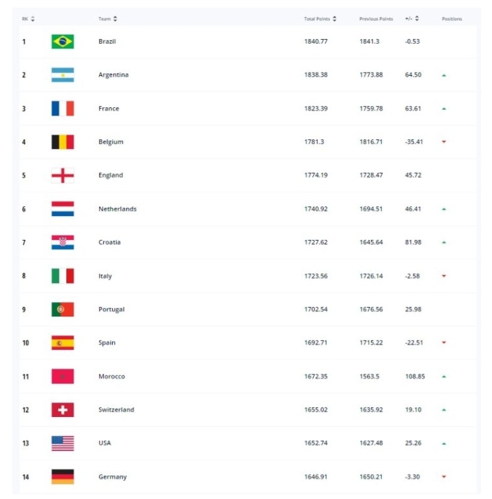Open the Netherlands team link
The width and height of the screenshot is (492, 499).
click(118, 209)
